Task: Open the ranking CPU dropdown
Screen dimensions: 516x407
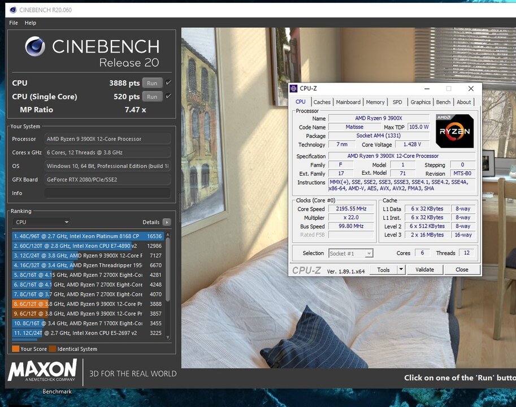Action: [x=42, y=222]
